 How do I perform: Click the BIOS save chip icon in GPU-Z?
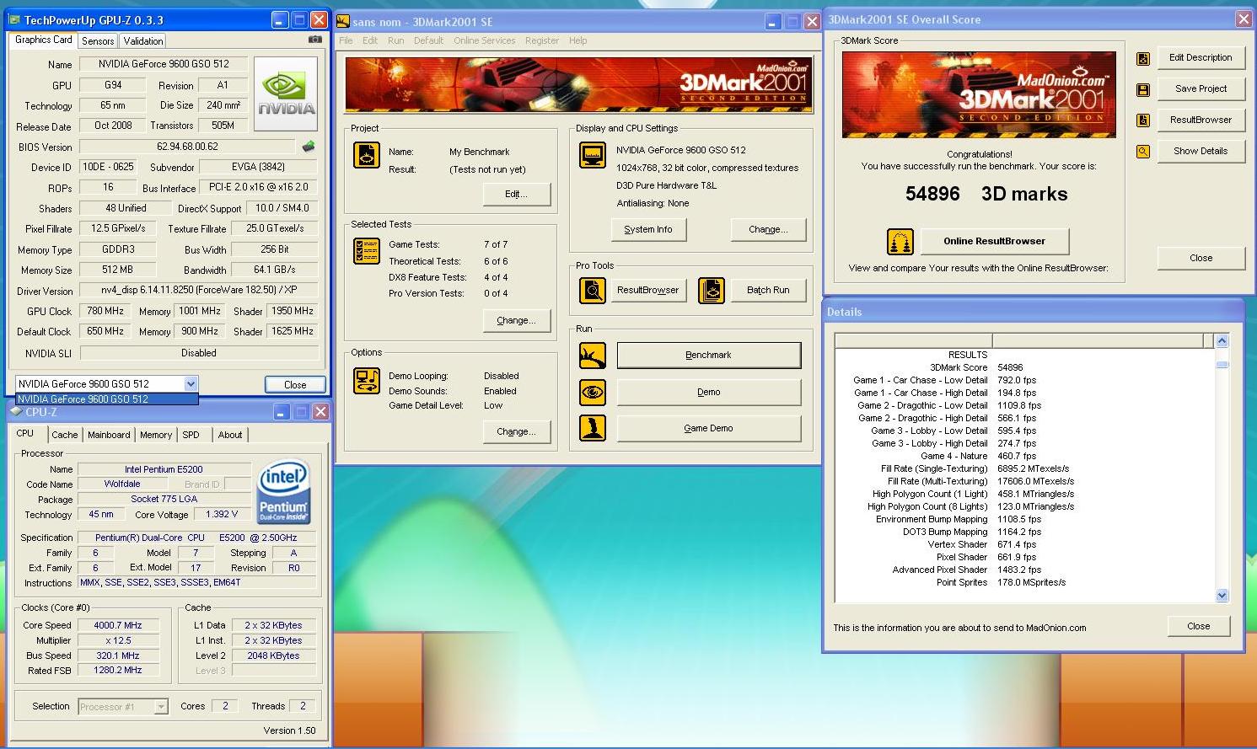click(x=309, y=147)
